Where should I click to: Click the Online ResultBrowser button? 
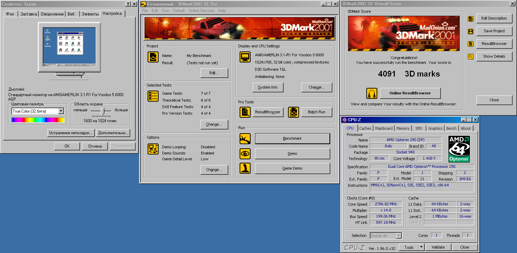410,93
